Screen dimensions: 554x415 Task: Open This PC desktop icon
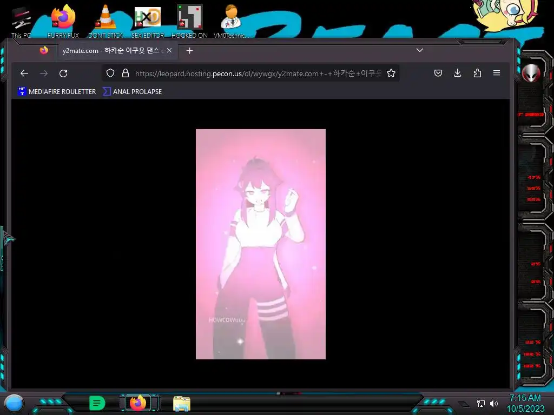[21, 23]
